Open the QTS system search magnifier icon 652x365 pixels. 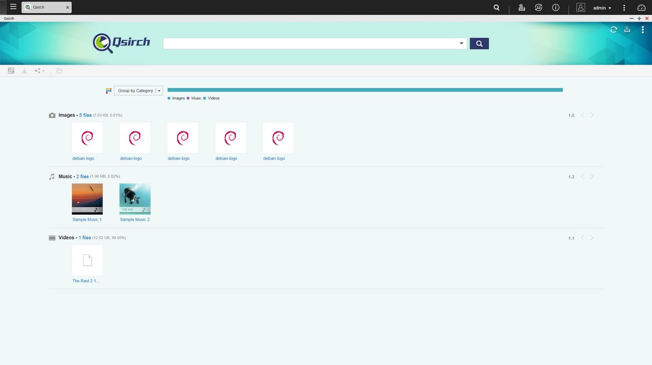point(497,8)
